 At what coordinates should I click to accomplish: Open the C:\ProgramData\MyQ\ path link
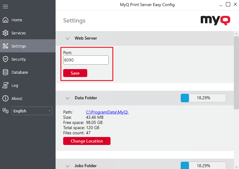coord(107,112)
